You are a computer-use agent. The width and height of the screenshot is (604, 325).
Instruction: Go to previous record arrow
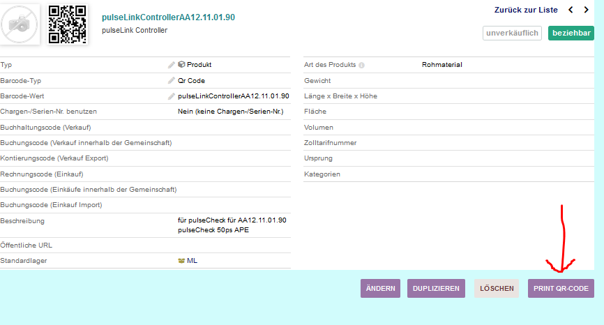tap(571, 10)
